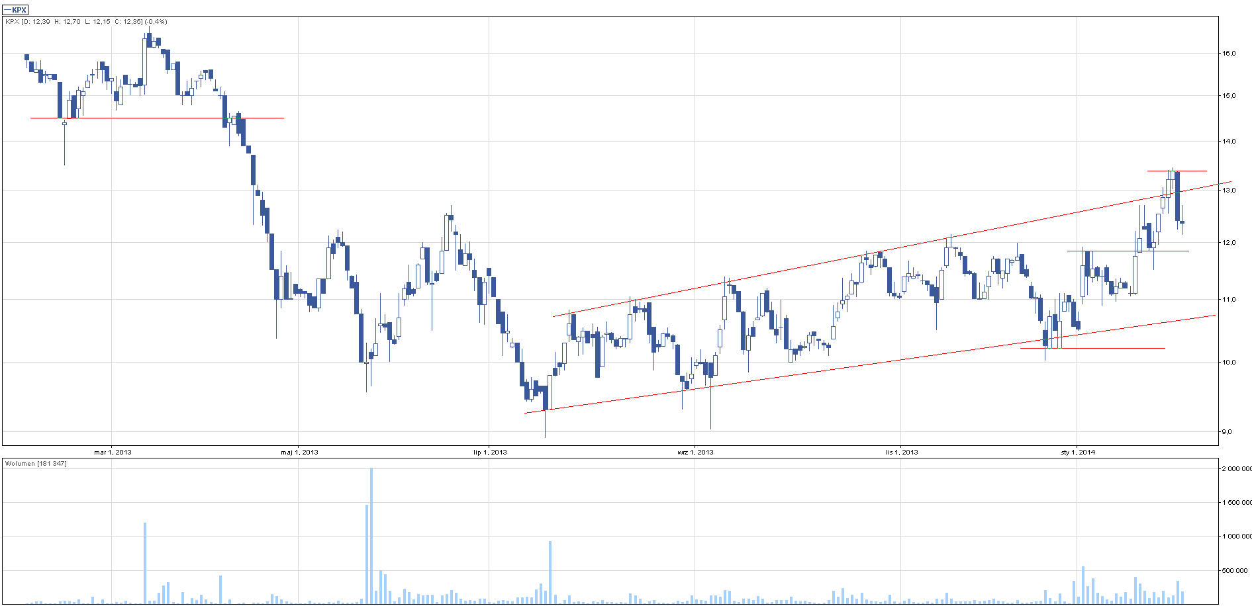The image size is (1252, 606).
Task: Select the short red line above 13,0 peak
Action: pos(1177,171)
